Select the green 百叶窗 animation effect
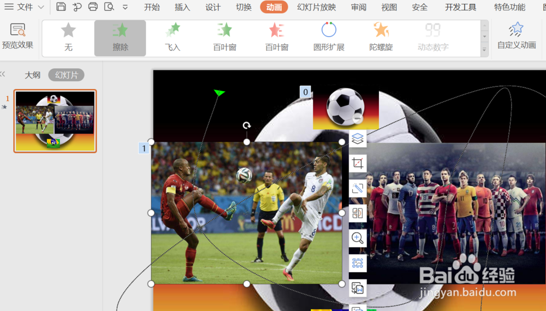Viewport: 546px width, 311px height. [x=224, y=38]
